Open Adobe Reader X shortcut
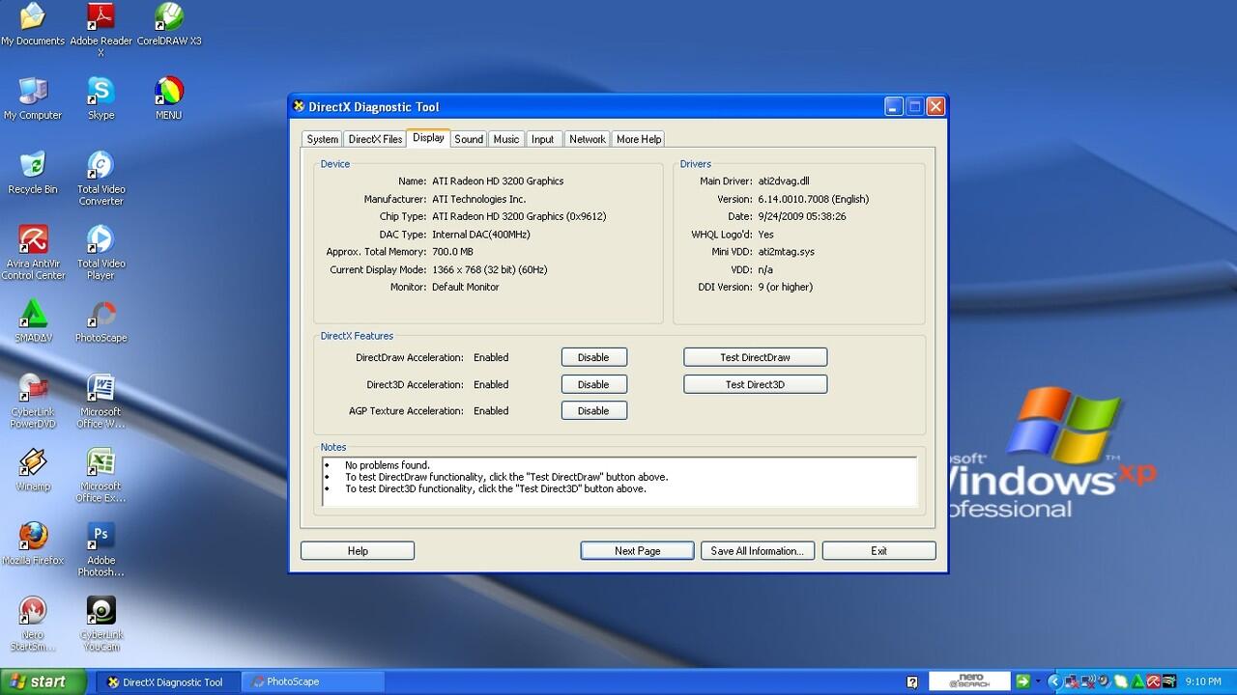 click(101, 29)
